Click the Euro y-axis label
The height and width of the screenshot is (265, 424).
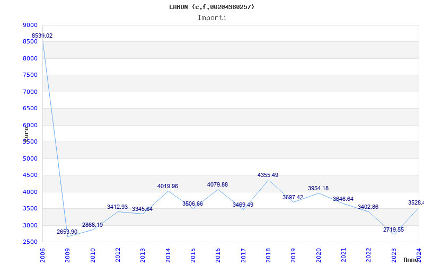[x=25, y=132]
